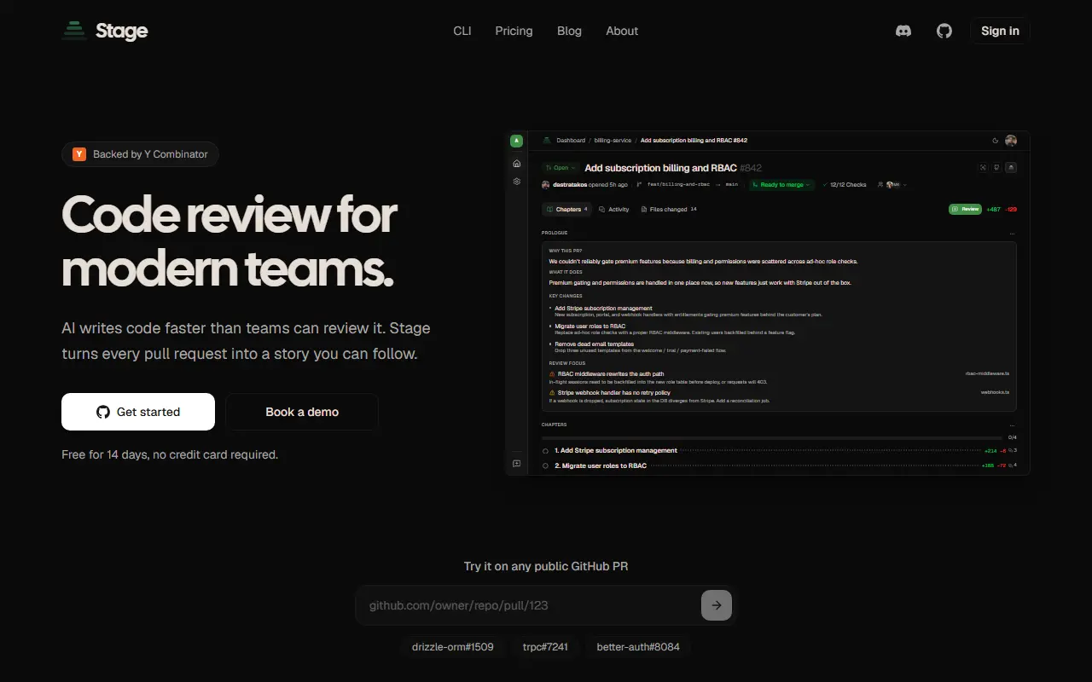This screenshot has width=1092, height=682.
Task: Click Book a demo button
Action: pos(302,412)
